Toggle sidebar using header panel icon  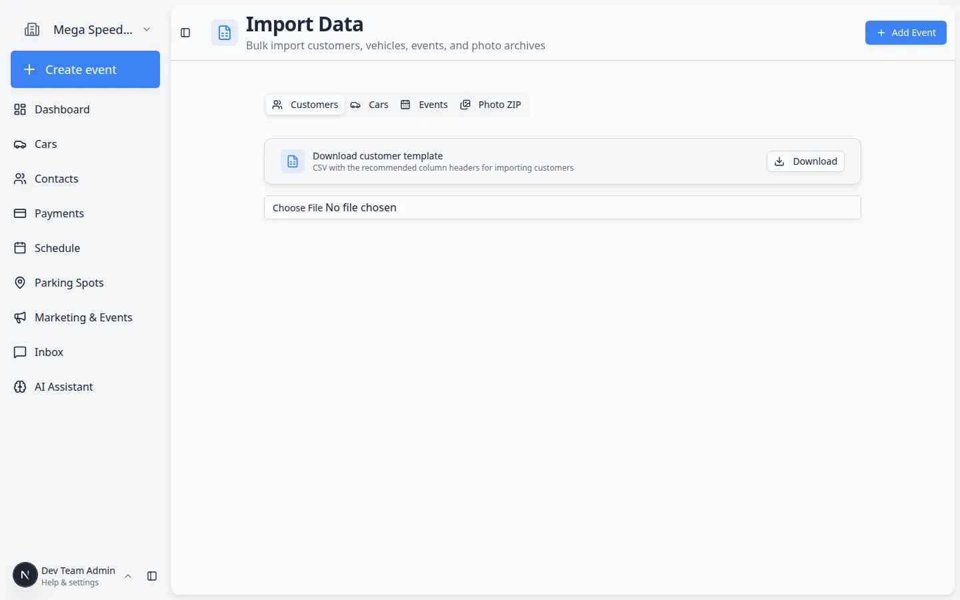click(x=185, y=33)
